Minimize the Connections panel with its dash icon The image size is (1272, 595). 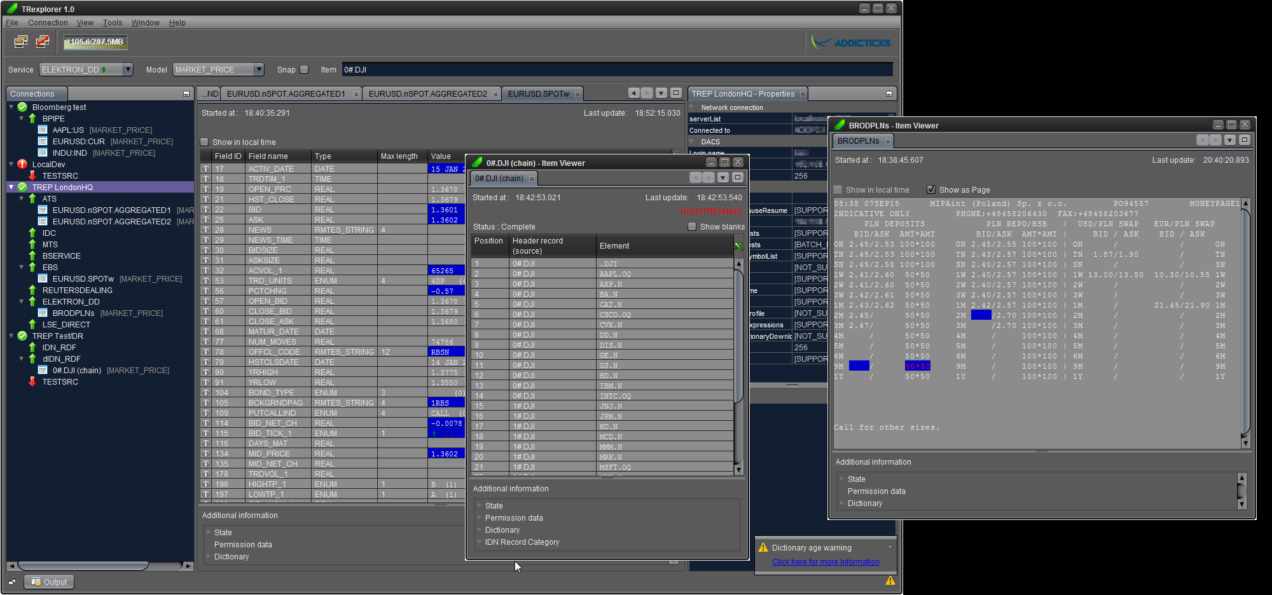[x=186, y=94]
